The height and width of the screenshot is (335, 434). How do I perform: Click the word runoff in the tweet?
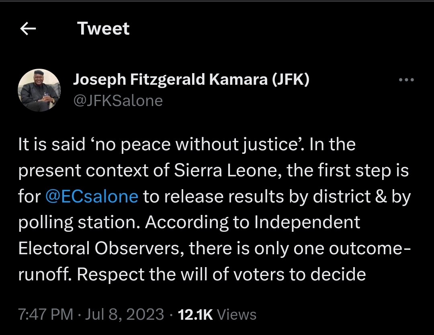coord(44,275)
